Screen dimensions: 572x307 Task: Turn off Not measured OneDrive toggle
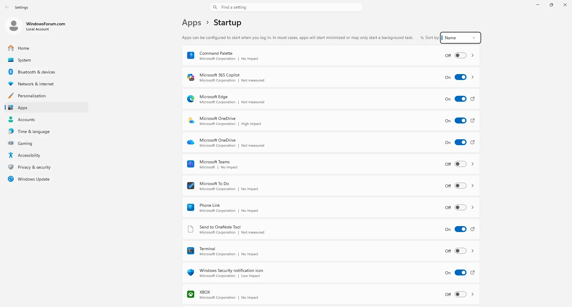pyautogui.click(x=461, y=142)
